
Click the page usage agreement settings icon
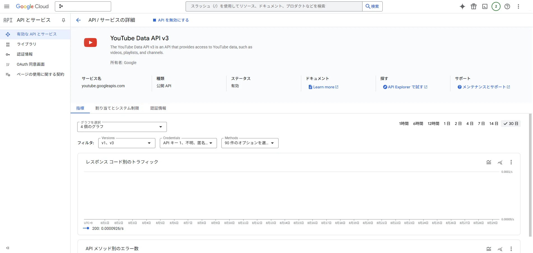point(8,74)
